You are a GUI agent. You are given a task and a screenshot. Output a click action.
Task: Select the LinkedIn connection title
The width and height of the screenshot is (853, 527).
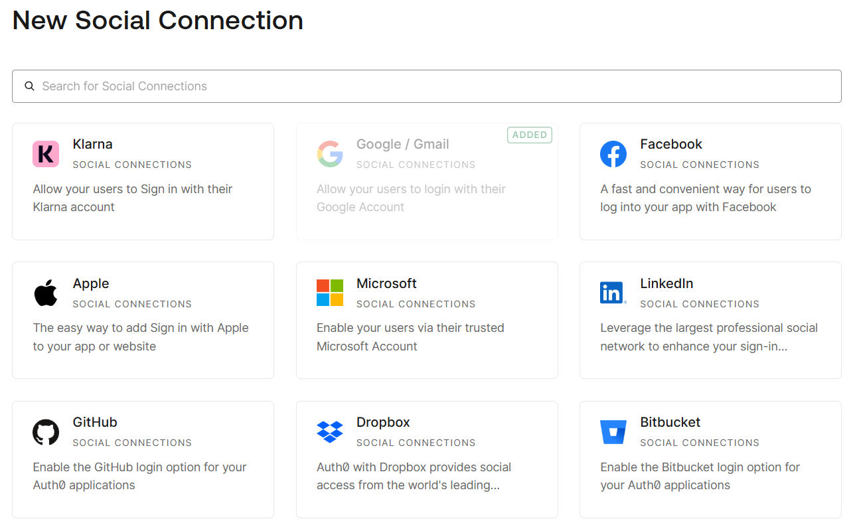(x=666, y=283)
